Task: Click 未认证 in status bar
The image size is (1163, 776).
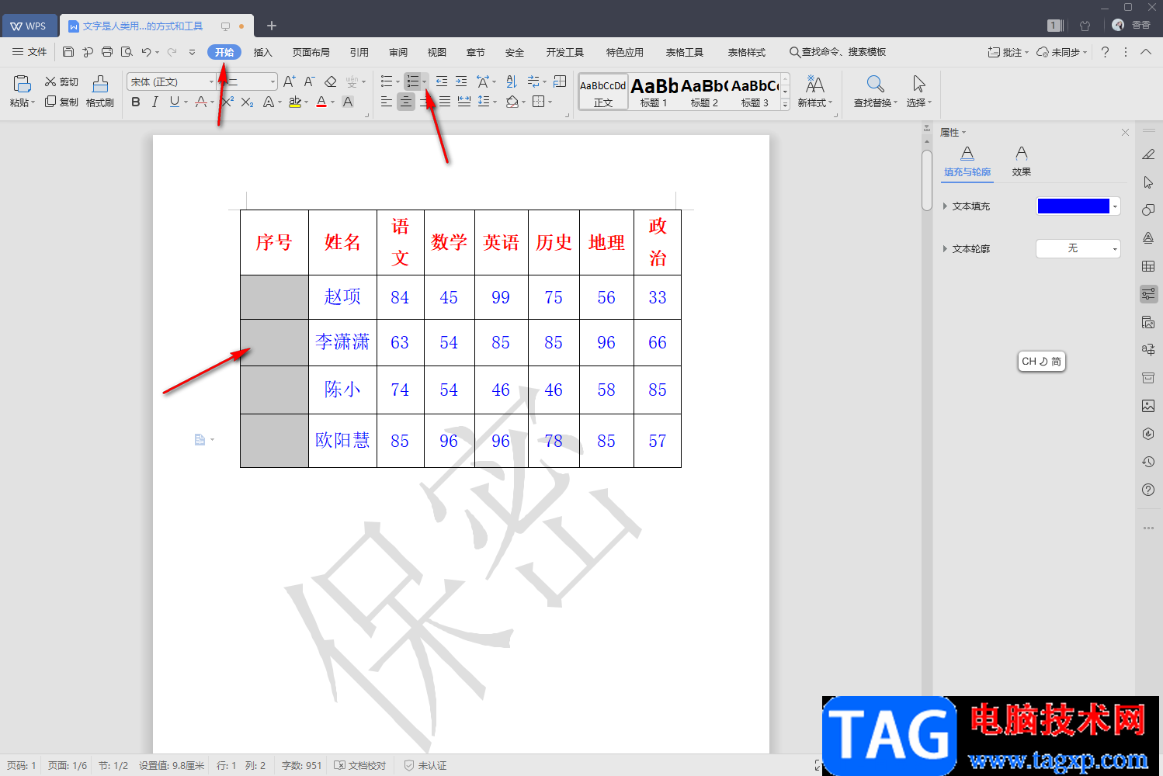Action: (x=425, y=765)
